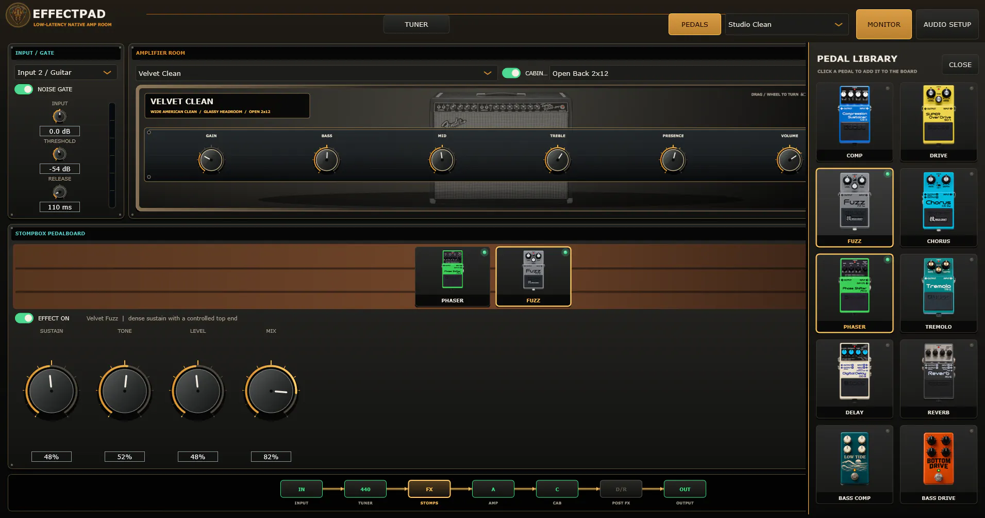Click the fuzz TONE knob
This screenshot has height=518, width=985.
(x=124, y=391)
